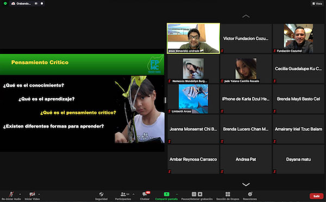Click Pensamiento Crítico slide title

coord(40,63)
